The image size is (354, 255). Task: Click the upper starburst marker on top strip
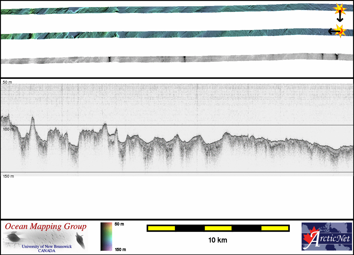(x=340, y=10)
